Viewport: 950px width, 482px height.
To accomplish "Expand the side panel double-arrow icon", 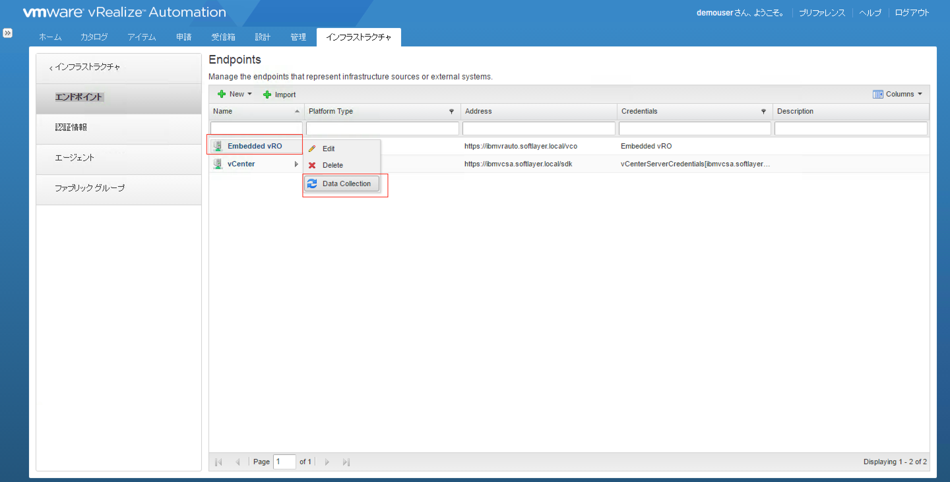I will click(x=7, y=33).
